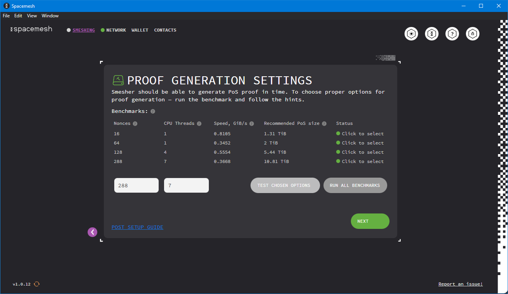
Task: Click the Nonces column help icon
Action: point(135,124)
